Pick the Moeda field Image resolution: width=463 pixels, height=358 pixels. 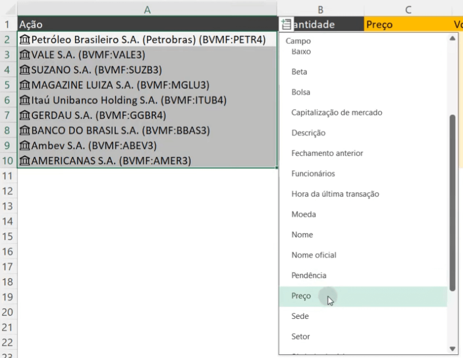tap(363, 214)
